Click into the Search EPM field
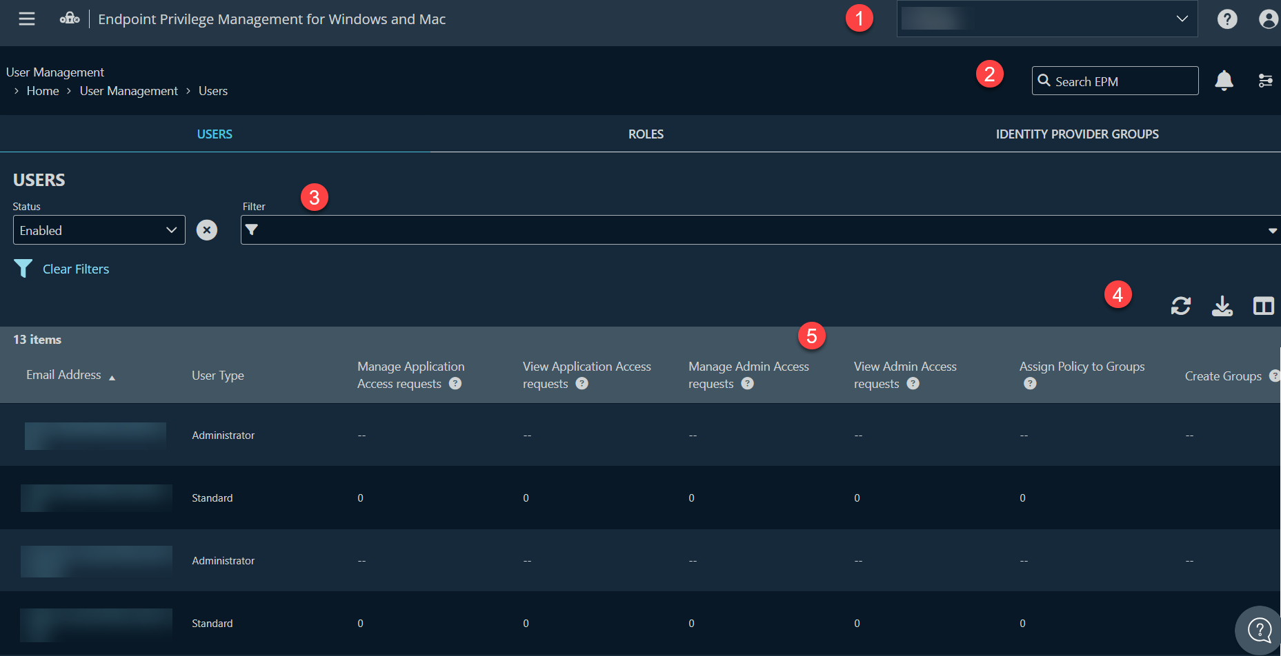Image resolution: width=1281 pixels, height=656 pixels. click(1115, 81)
